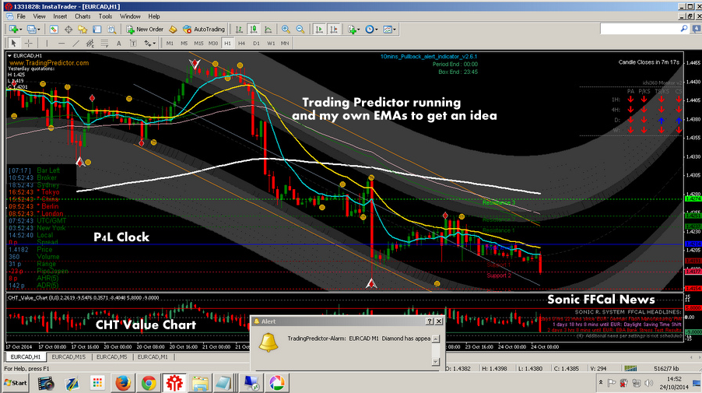Open the Data Window crosshair icon

pyautogui.click(x=68, y=29)
